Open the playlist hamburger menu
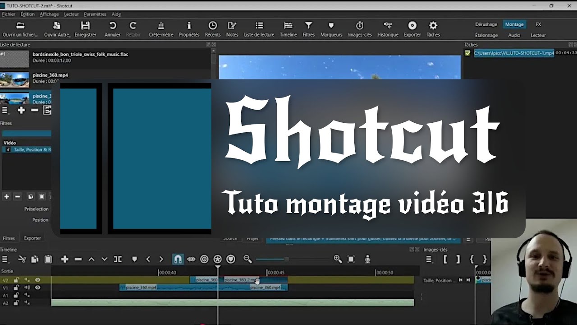Screen dimensions: 577x325 click(x=5, y=110)
